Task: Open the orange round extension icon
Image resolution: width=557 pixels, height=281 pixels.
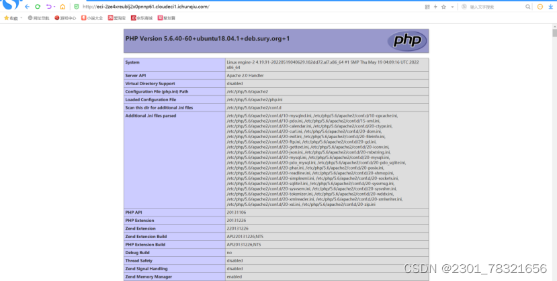Action: point(540,7)
